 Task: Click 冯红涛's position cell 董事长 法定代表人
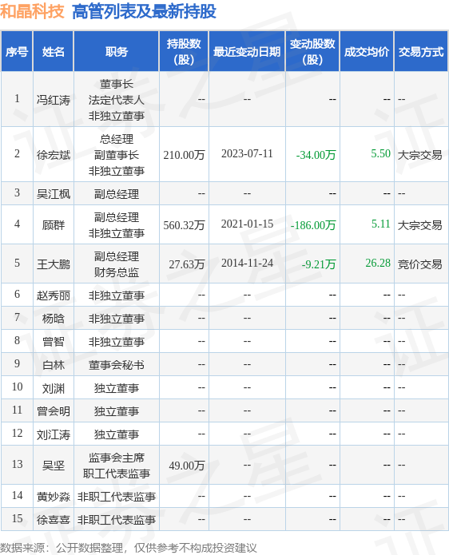click(117, 100)
